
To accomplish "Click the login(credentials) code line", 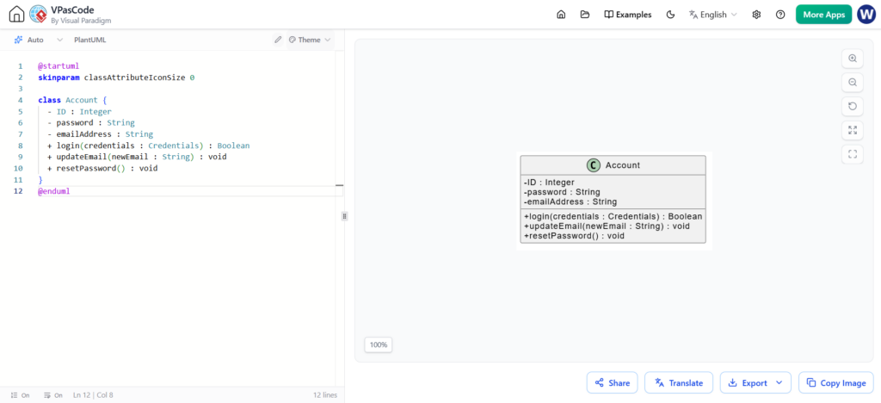I will click(x=148, y=146).
